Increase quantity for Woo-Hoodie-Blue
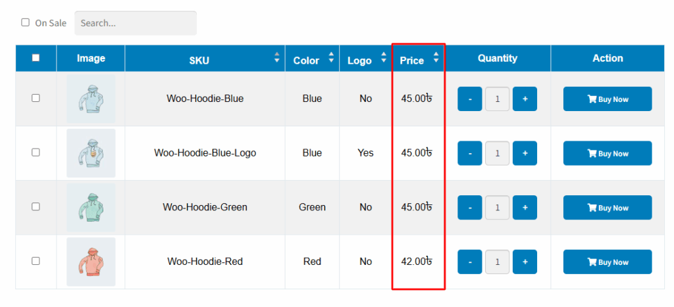674x307 pixels. tap(525, 99)
